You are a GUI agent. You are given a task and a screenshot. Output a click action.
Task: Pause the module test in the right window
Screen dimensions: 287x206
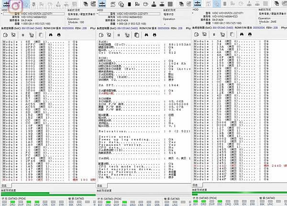coord(214,34)
